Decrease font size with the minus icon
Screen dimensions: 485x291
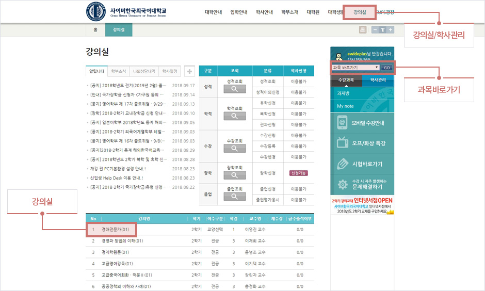[x=376, y=30]
